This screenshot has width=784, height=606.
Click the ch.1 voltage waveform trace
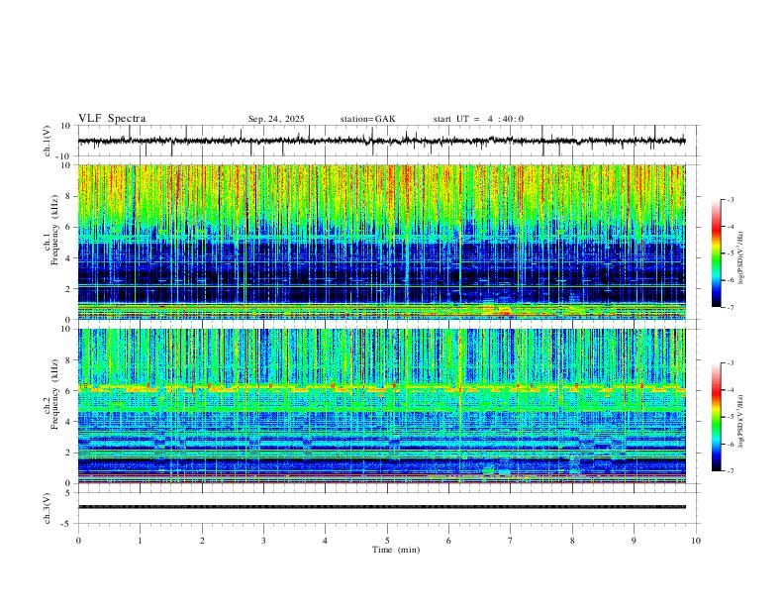click(382, 141)
